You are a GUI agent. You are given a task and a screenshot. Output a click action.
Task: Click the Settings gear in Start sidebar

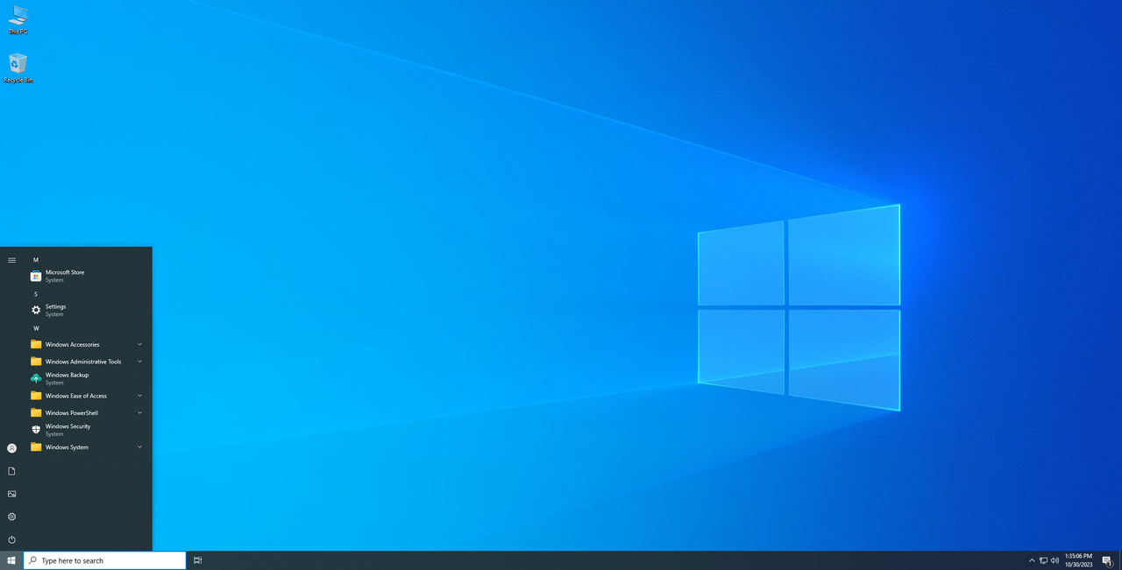[11, 517]
